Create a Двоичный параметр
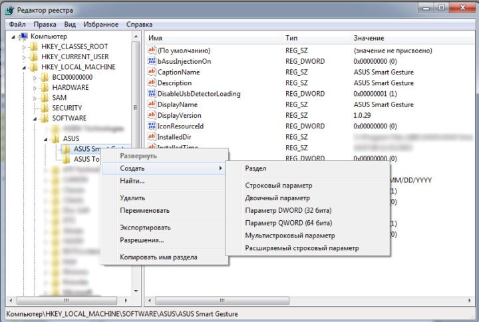Screen dimensions: 479x322 point(307,198)
